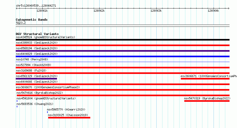Open nsv6404666 (Sedlazeck2020) variant label
Image resolution: width=237 pixels, height=128 pixels.
tap(37, 82)
